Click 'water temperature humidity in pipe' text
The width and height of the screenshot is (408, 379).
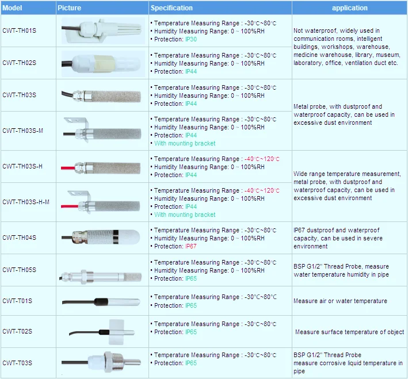[x=341, y=275]
